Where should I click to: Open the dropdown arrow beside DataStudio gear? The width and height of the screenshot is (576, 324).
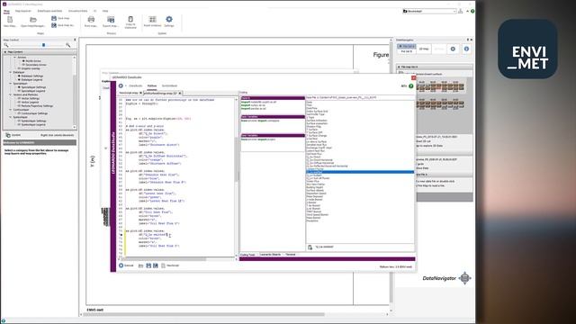pyautogui.click(x=126, y=86)
